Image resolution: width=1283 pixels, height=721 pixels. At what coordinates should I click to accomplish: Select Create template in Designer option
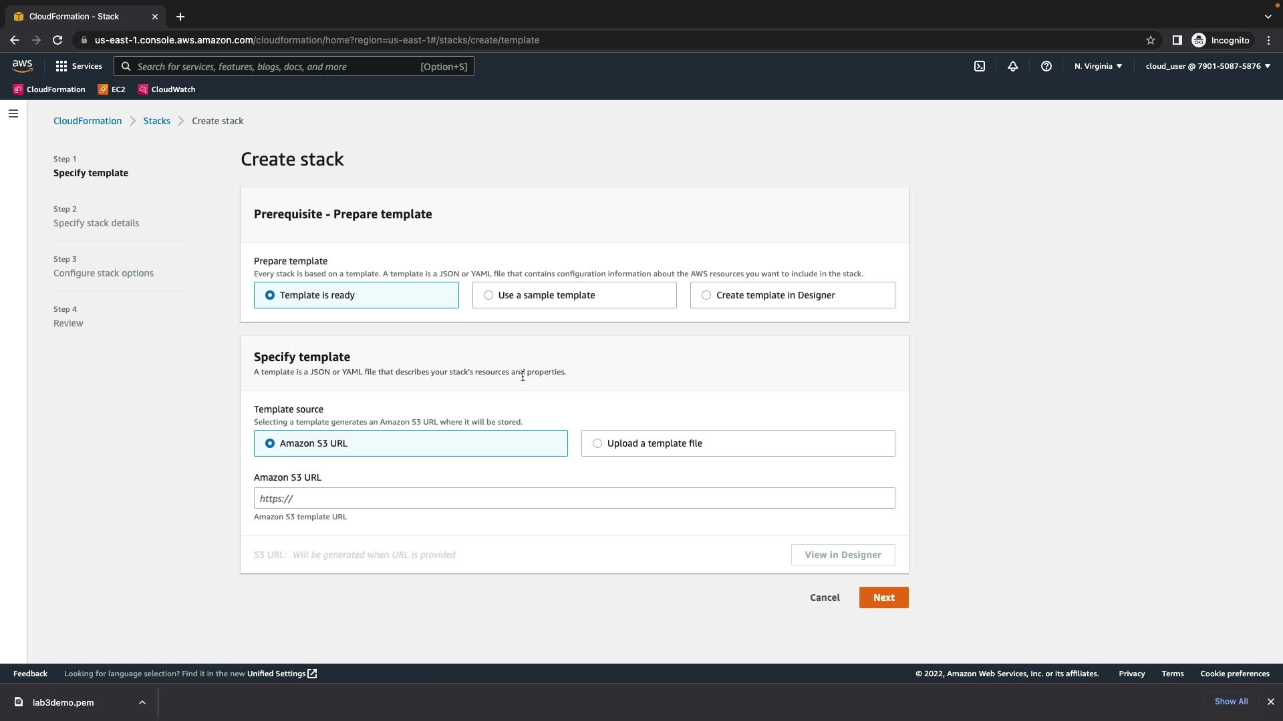tap(706, 295)
